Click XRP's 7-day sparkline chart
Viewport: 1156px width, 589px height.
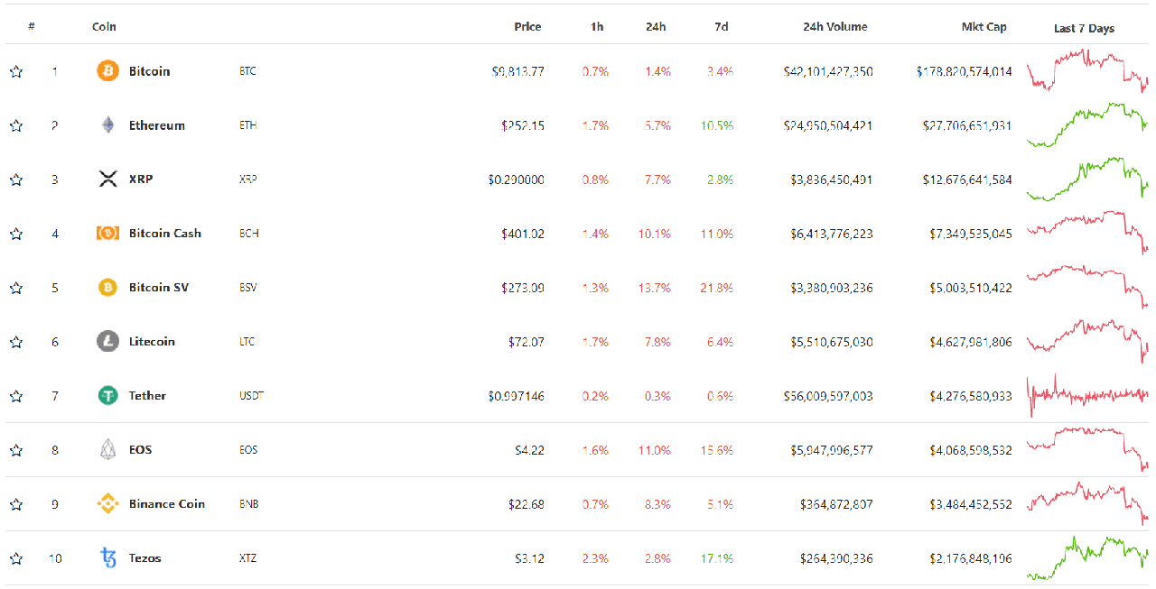1087,179
